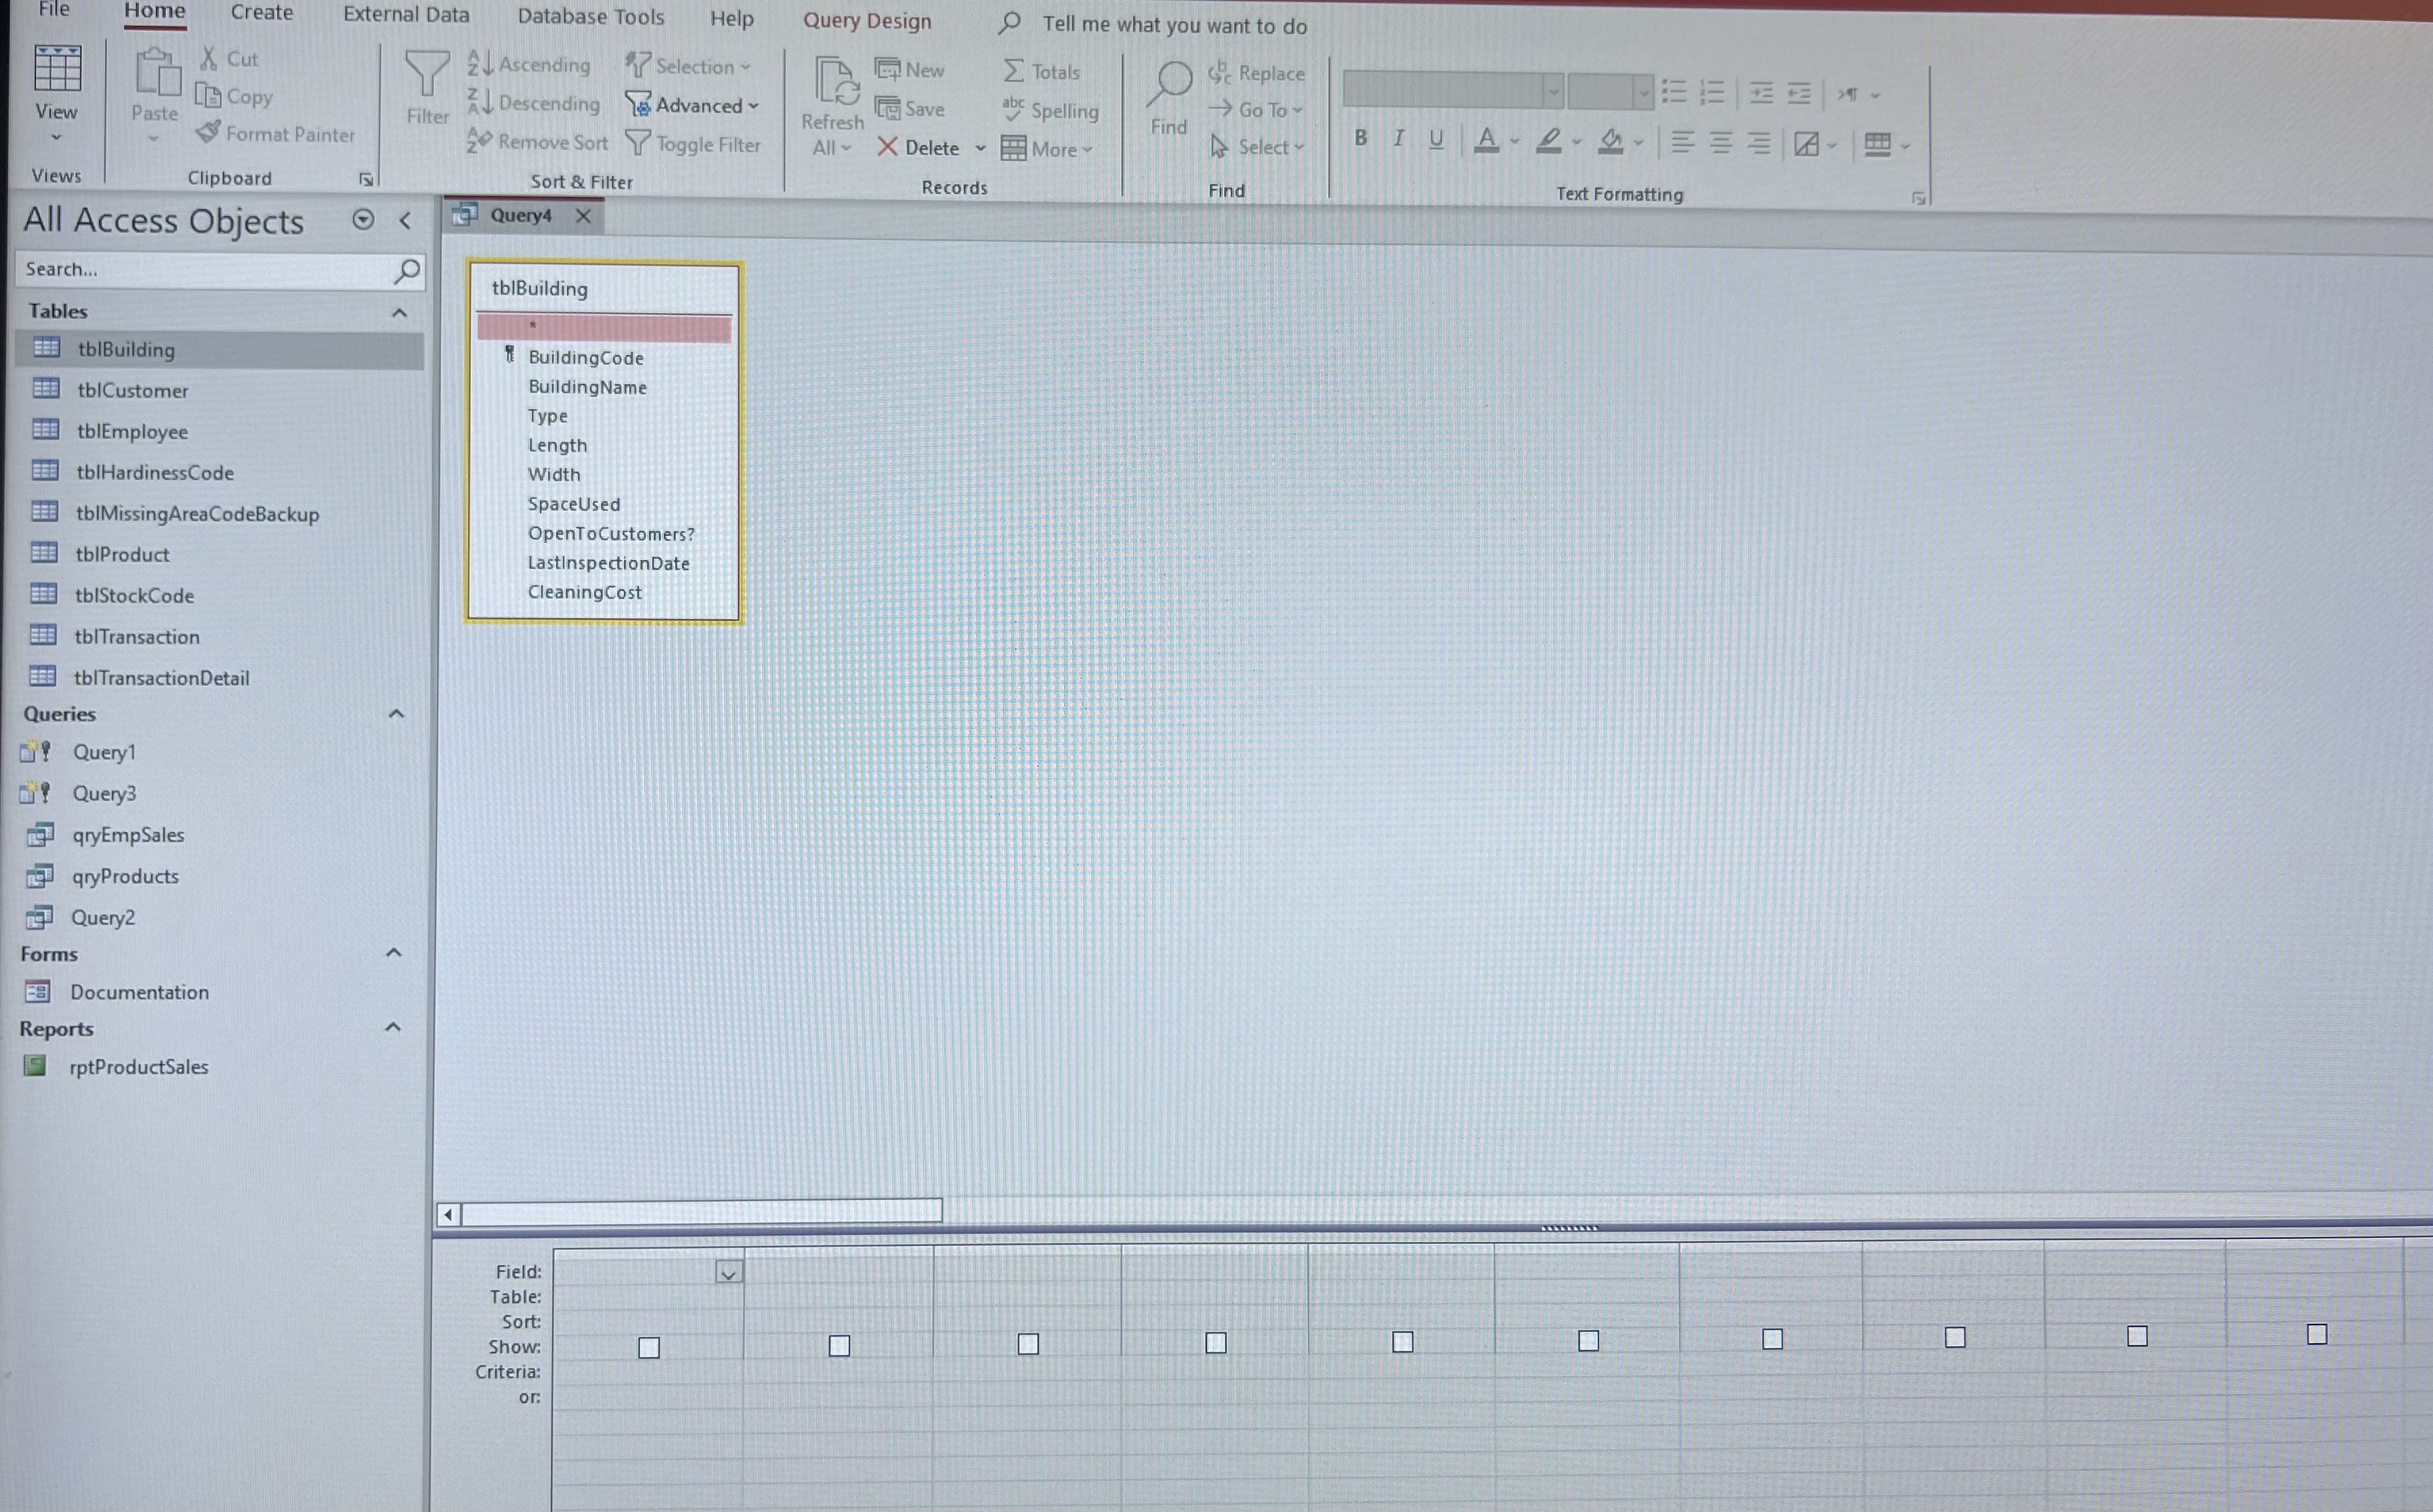Check the second column Show checkbox
Viewport: 2433px width, 1512px height.
[839, 1346]
